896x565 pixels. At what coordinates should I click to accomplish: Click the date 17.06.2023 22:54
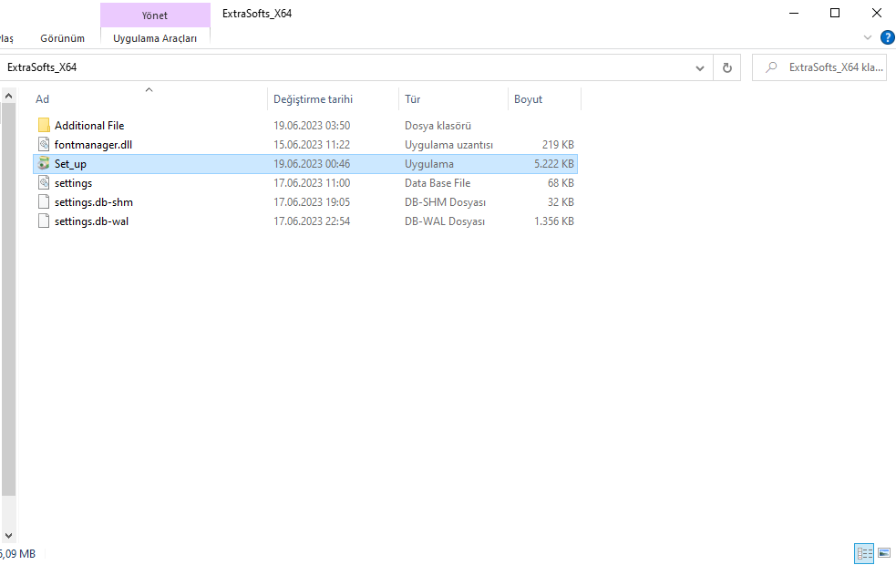pyautogui.click(x=312, y=221)
